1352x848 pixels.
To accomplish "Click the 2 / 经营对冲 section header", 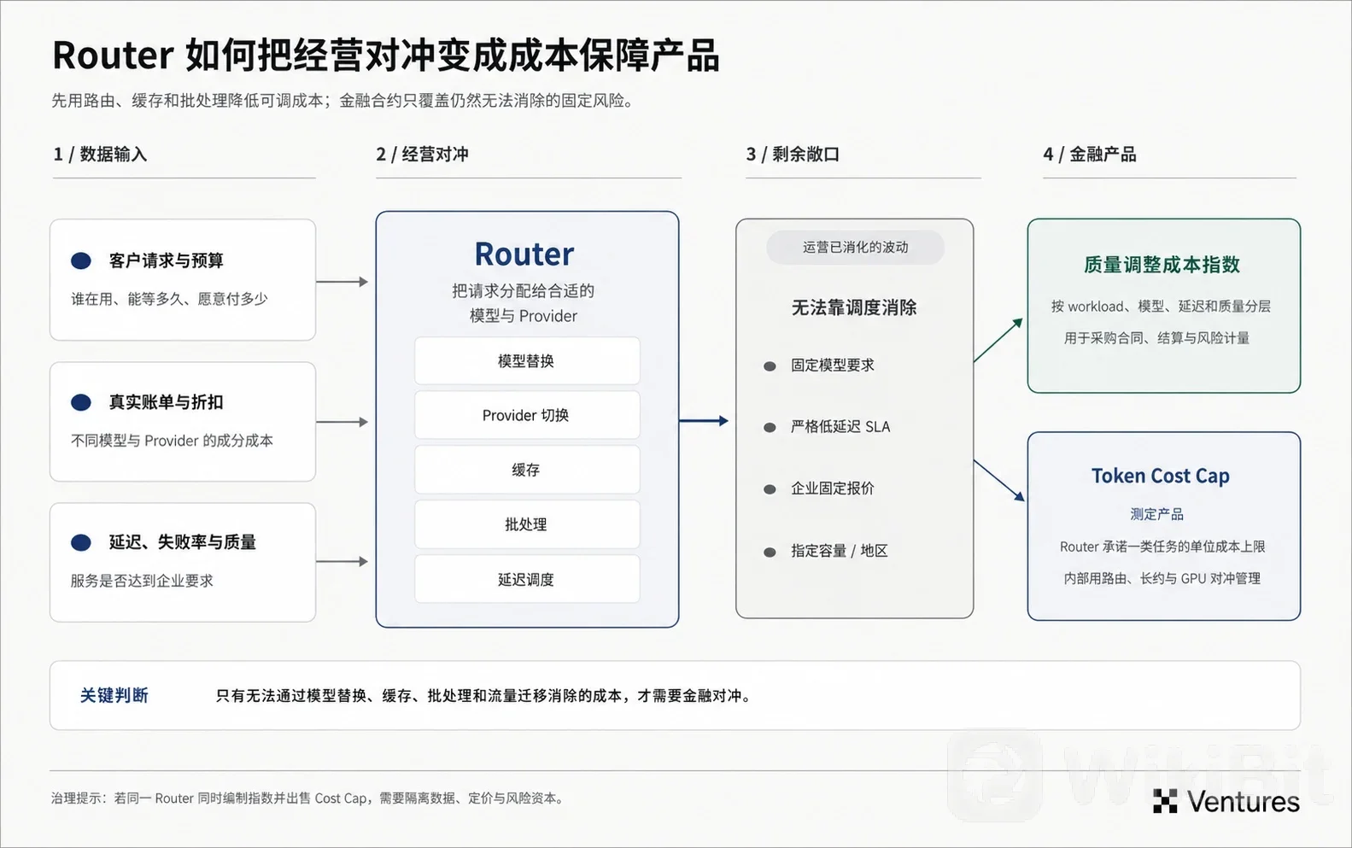I will point(422,155).
